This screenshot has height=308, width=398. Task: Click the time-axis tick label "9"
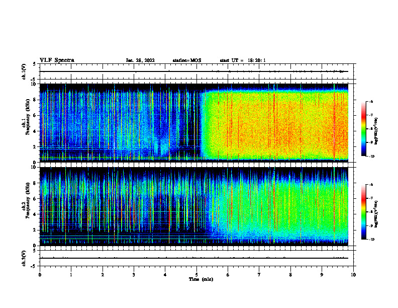click(322, 275)
